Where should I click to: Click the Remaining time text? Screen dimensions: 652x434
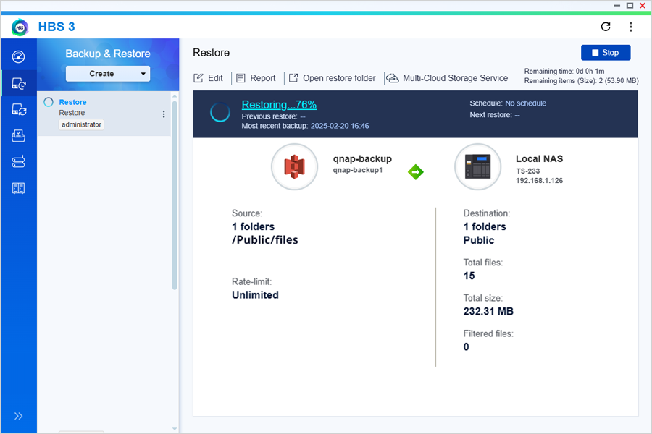point(564,71)
